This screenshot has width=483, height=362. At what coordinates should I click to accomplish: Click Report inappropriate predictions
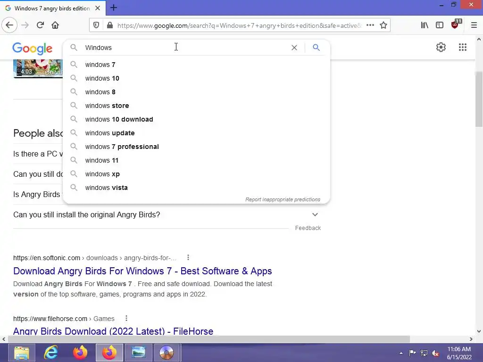pyautogui.click(x=283, y=199)
